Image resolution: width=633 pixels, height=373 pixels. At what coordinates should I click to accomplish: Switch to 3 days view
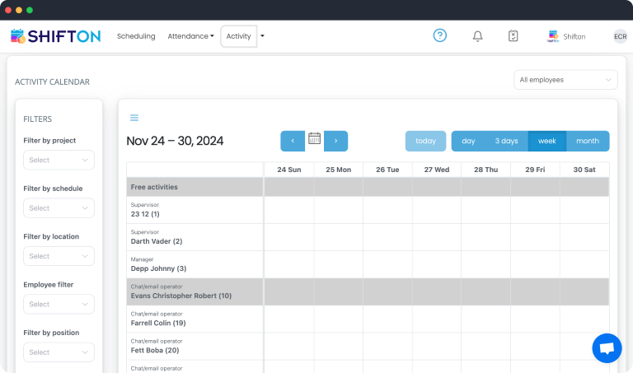pyautogui.click(x=506, y=141)
